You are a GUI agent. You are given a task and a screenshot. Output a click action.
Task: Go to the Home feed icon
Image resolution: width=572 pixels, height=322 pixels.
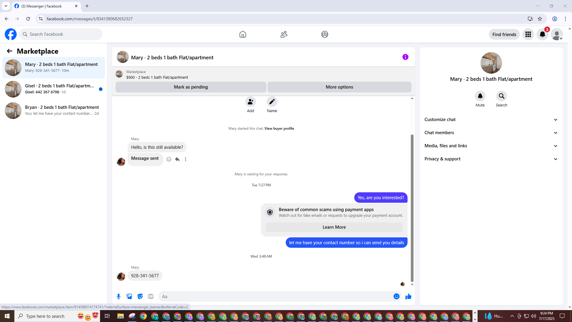click(x=243, y=34)
